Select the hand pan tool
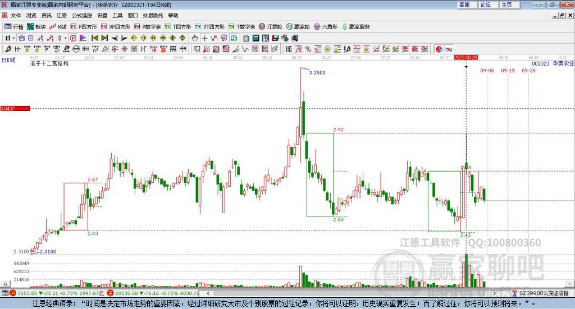Viewport: 575px width, 309px height. [x=195, y=38]
